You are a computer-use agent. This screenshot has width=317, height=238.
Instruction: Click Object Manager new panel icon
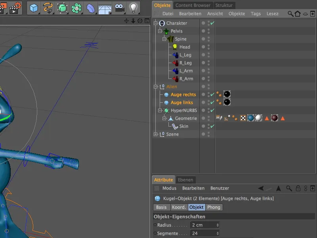click(313, 14)
